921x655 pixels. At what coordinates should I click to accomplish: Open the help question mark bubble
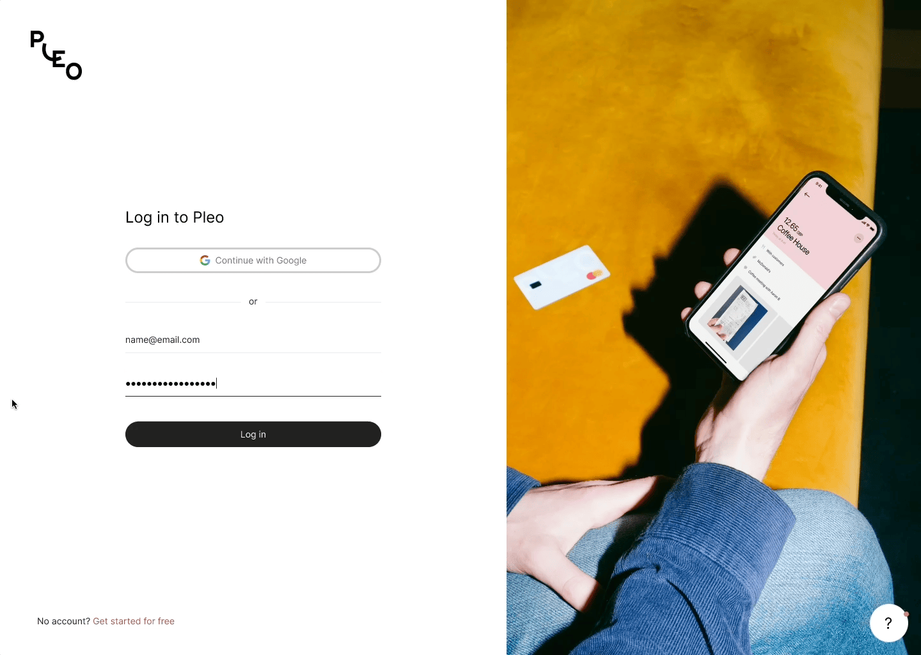(x=888, y=623)
